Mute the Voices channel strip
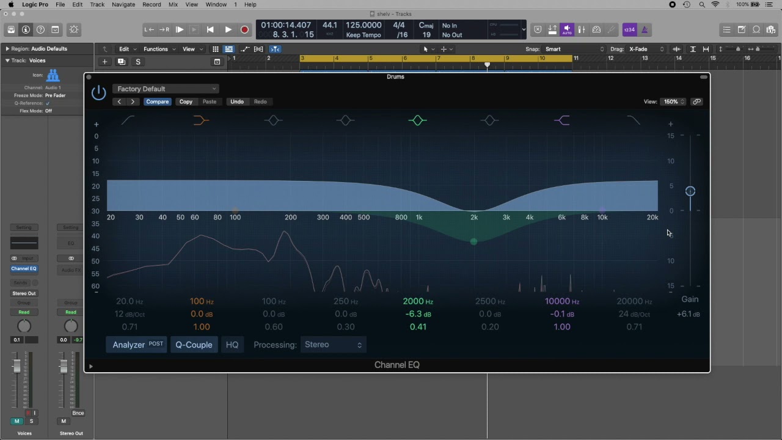Image resolution: width=782 pixels, height=440 pixels. click(16, 421)
